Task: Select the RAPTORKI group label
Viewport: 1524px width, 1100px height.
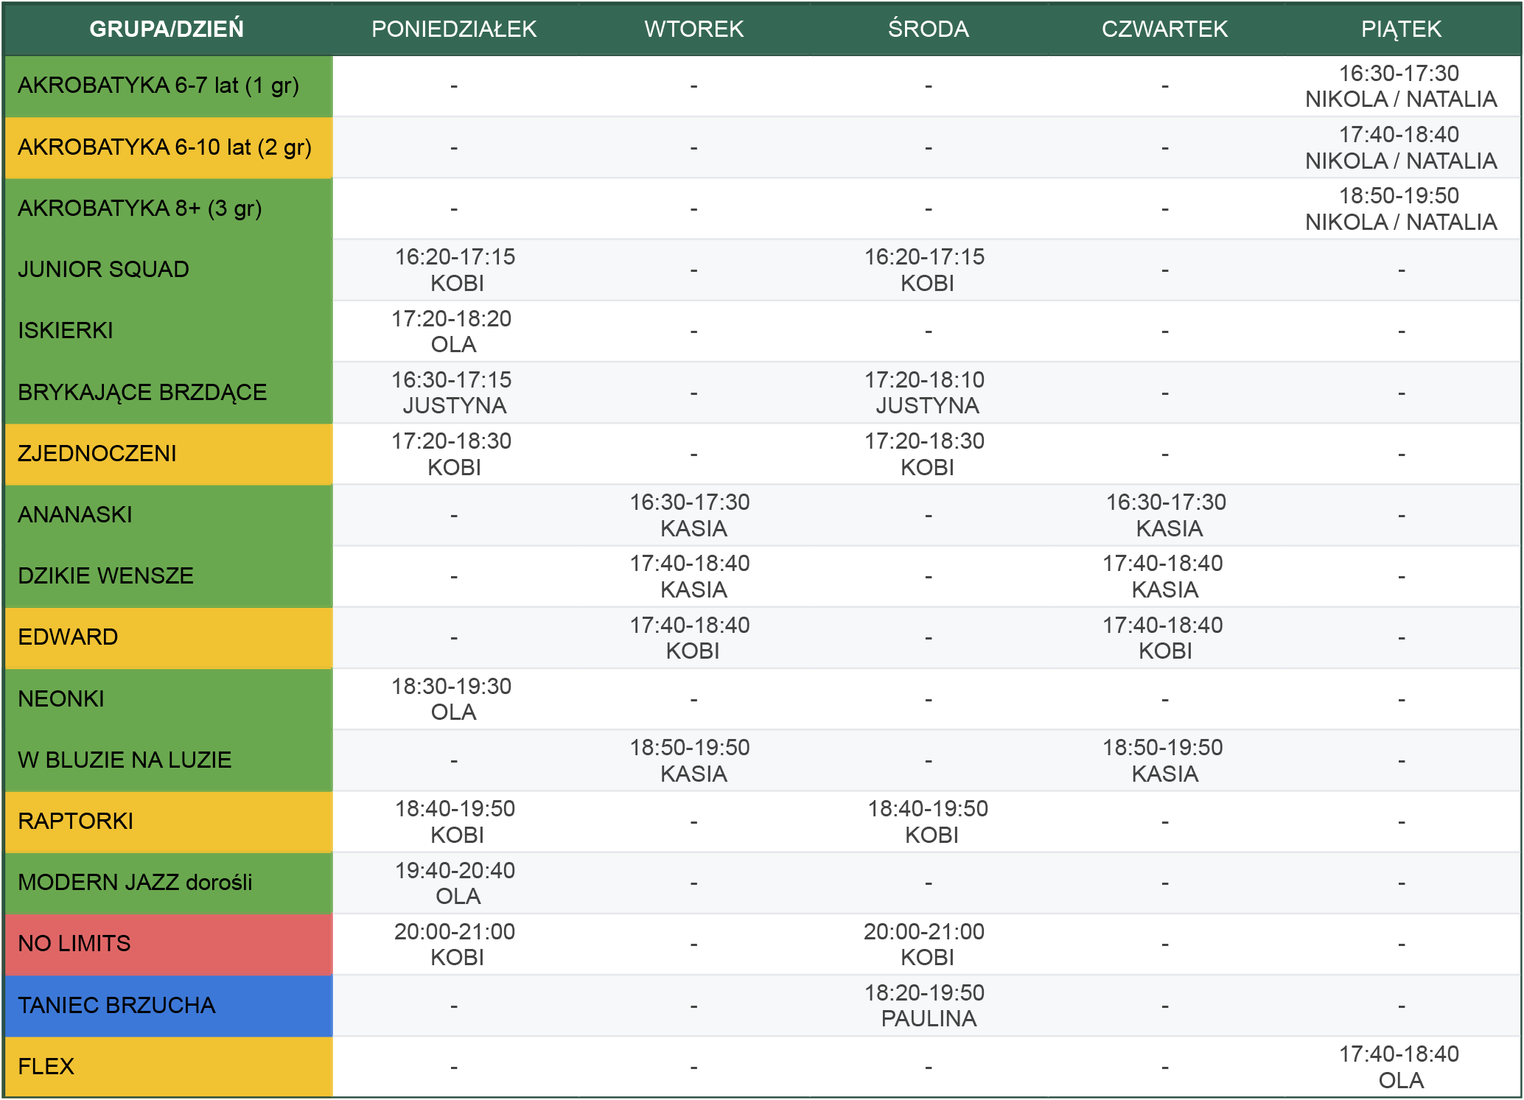Action: click(x=169, y=821)
